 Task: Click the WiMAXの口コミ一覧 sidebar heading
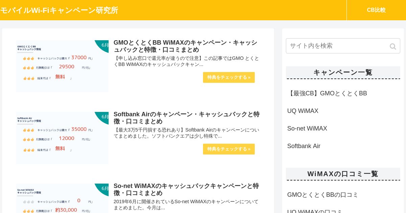pyautogui.click(x=343, y=174)
